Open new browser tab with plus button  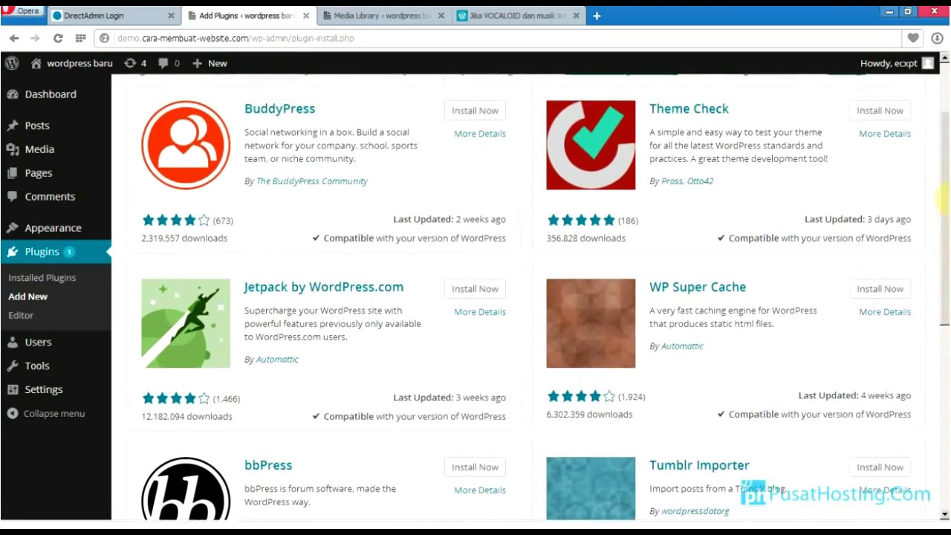596,16
